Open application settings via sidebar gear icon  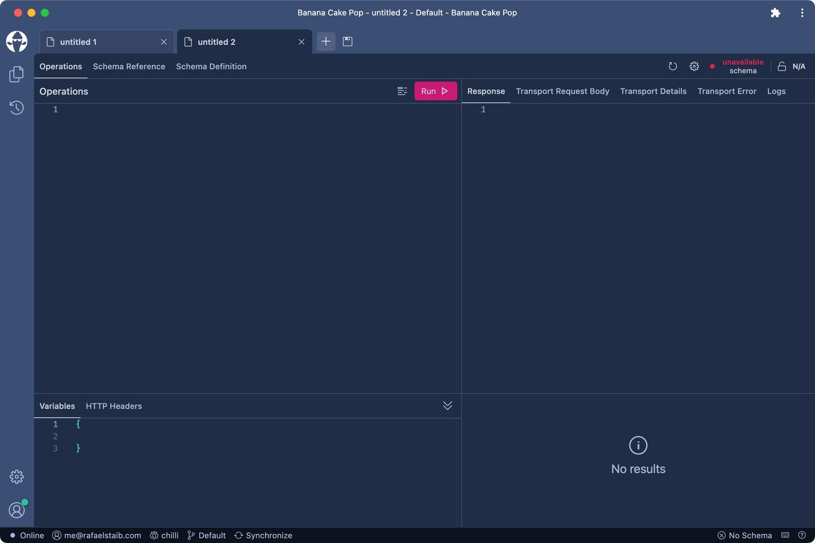click(x=17, y=477)
